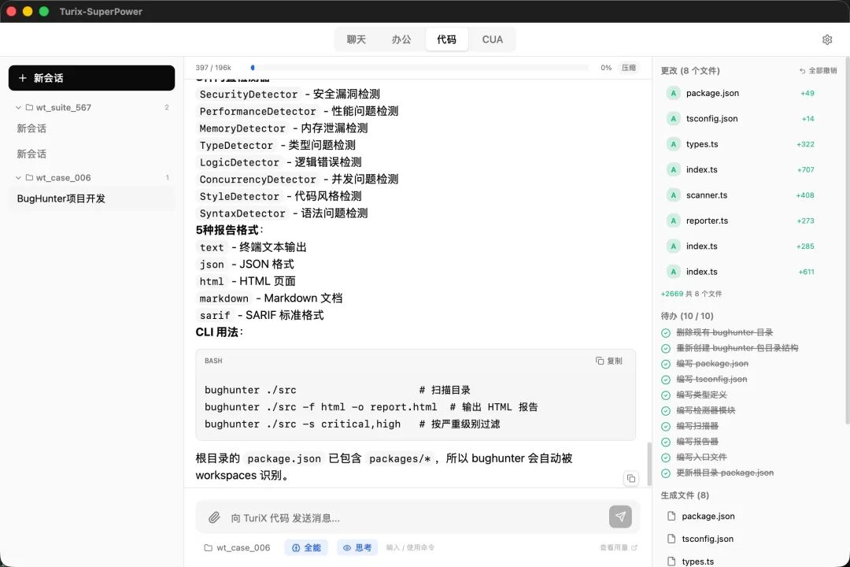Screen dimensions: 850x567
Task: Click the context usage progress bar
Action: click(419, 68)
